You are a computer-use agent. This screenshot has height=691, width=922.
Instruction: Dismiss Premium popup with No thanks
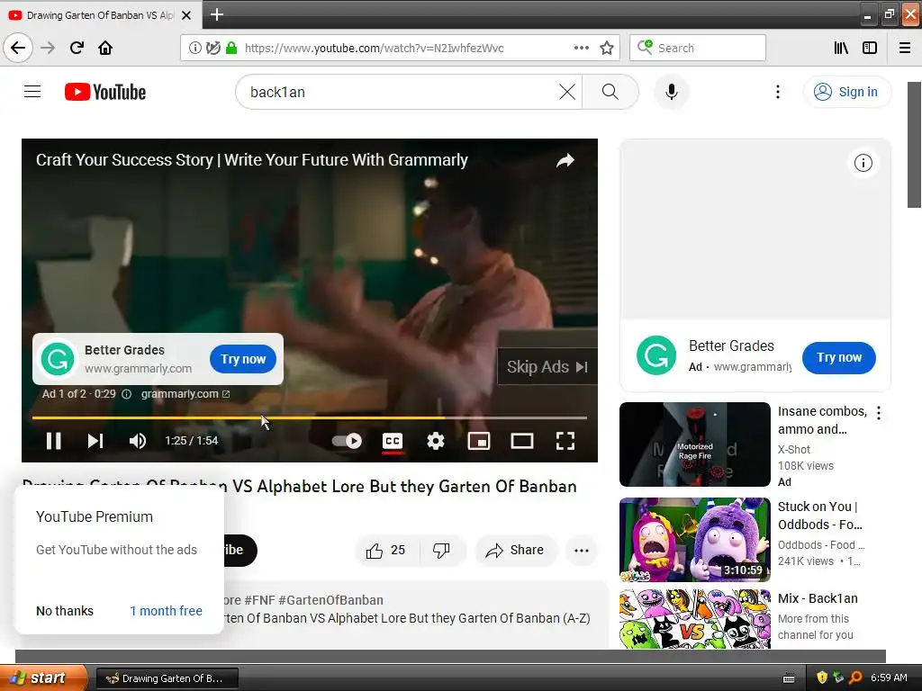65,611
